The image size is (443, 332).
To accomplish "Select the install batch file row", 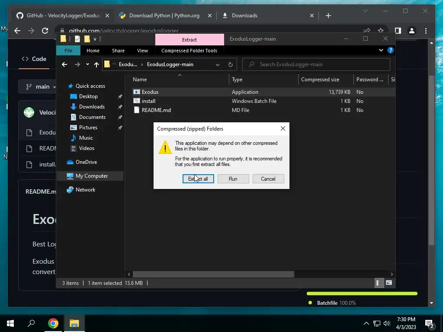I will tap(264, 101).
